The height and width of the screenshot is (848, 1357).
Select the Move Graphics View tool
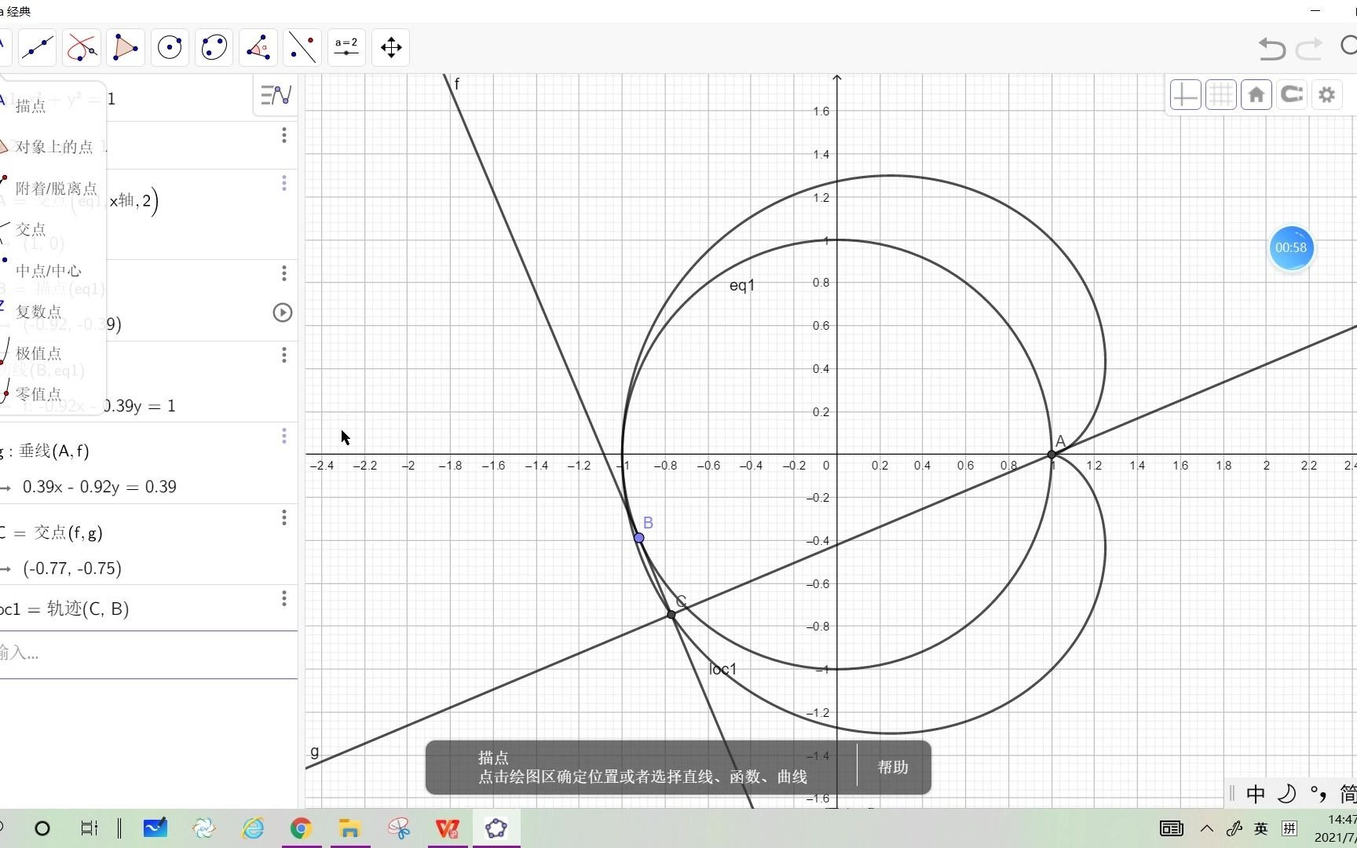391,48
